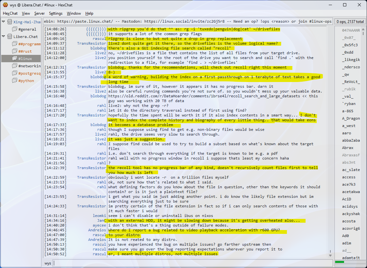Click chat scrollbar down arrow
Screen dimensions: 367x268
(x=330, y=256)
